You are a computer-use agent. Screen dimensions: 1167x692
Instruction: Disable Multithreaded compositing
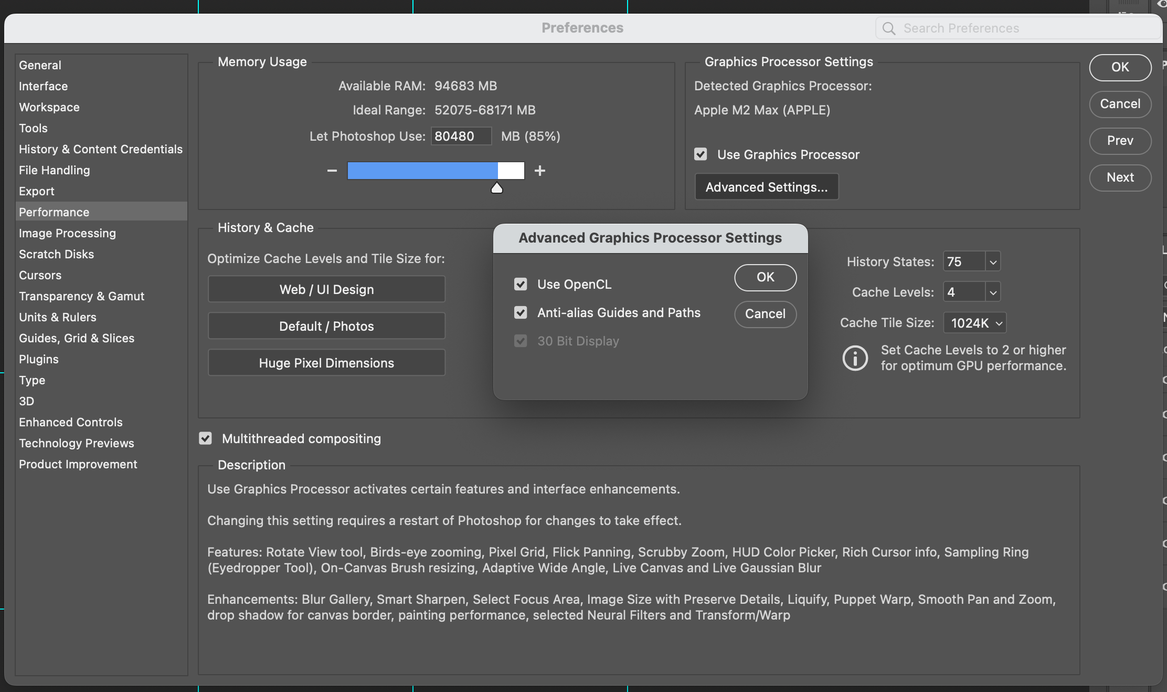[205, 438]
